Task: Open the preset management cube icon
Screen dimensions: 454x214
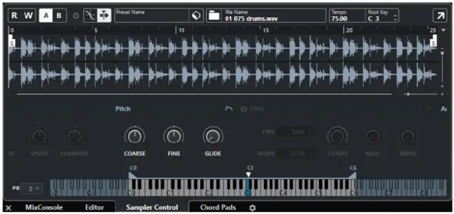Action: 196,16
